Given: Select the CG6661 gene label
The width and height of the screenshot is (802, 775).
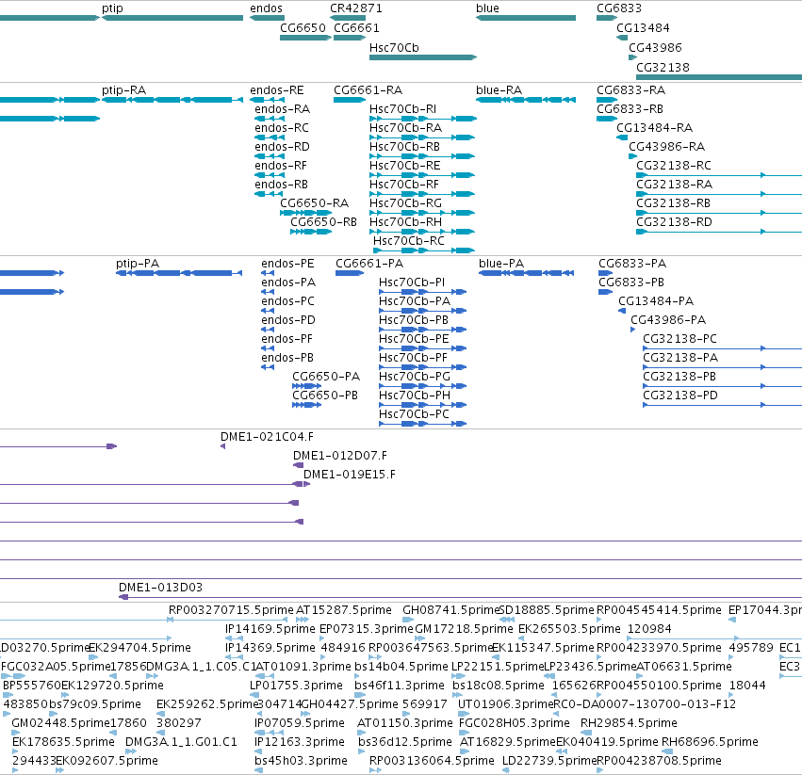Looking at the screenshot, I should 356,27.
